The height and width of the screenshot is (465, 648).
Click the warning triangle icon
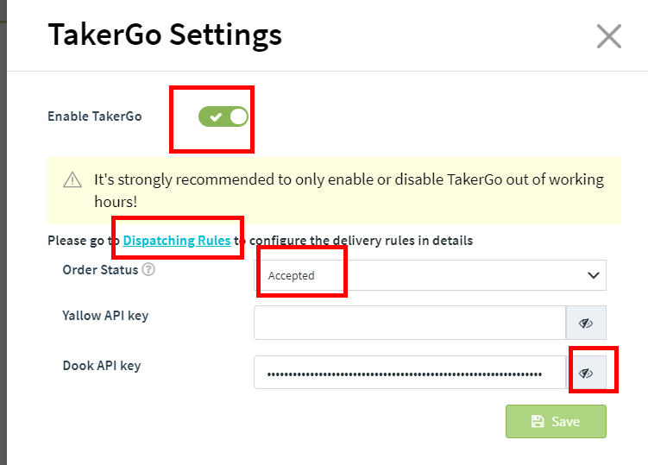72,179
